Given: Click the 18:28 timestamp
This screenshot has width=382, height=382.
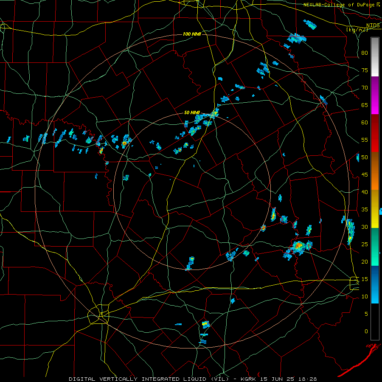Looking at the screenshot, I should click(307, 379).
